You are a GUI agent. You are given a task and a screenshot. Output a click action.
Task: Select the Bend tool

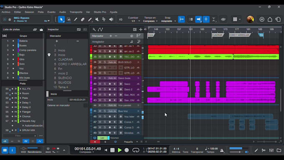[104, 19]
